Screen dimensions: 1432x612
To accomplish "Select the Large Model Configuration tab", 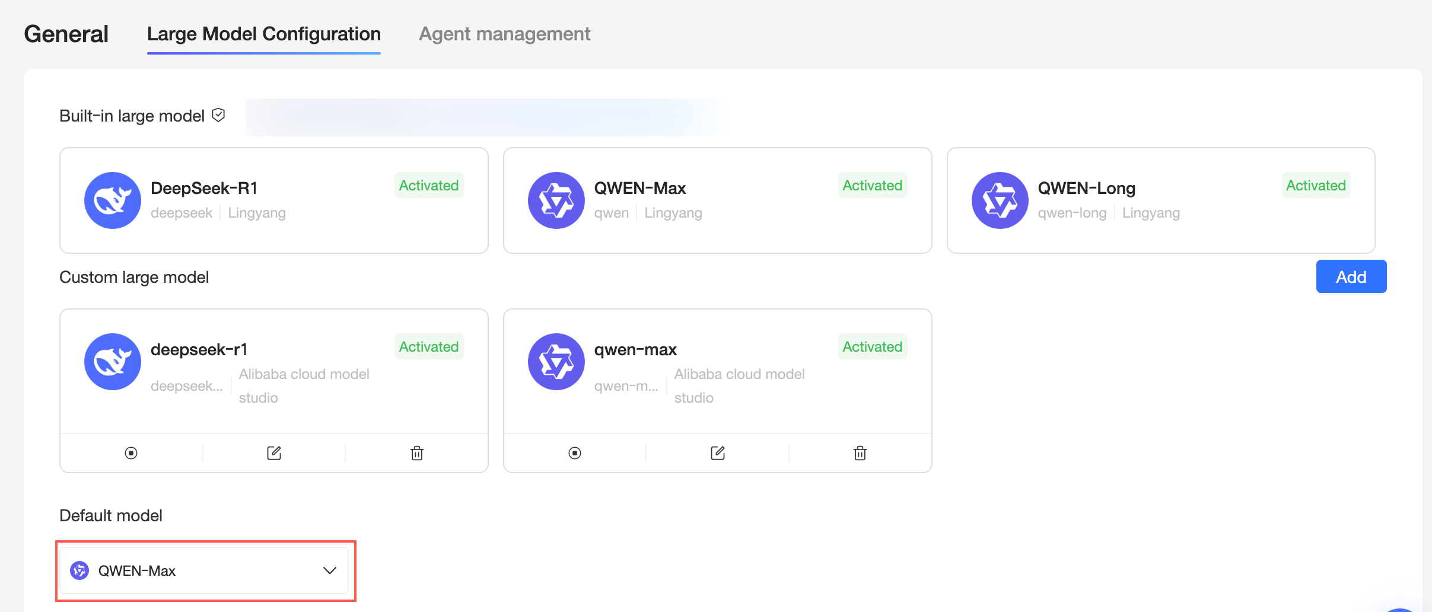I will tap(264, 34).
